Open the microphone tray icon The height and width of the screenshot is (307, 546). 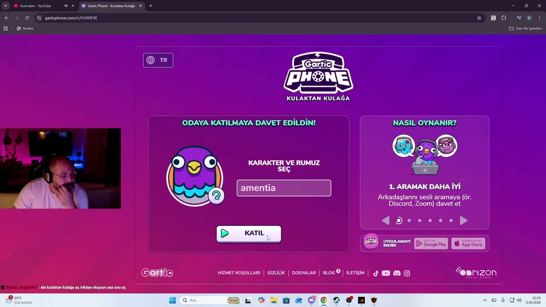503,300
